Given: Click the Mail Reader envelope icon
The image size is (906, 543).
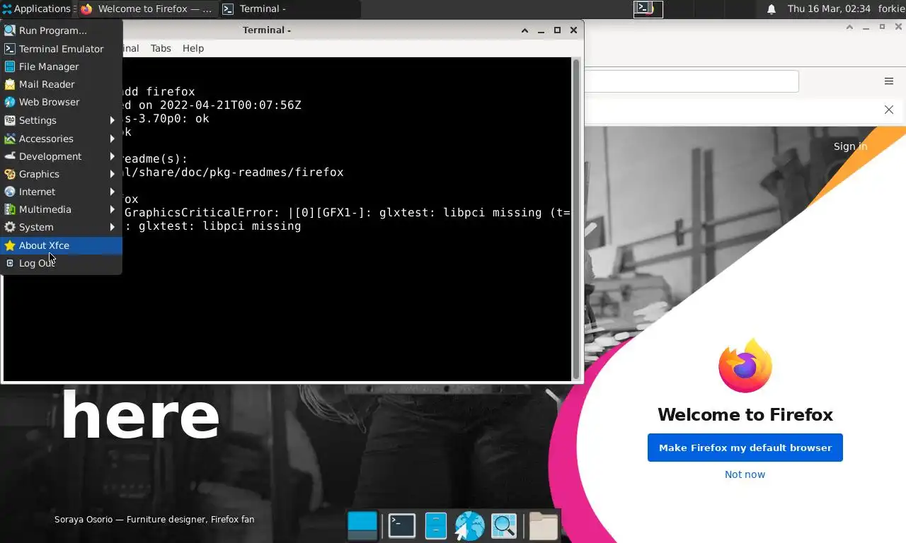Looking at the screenshot, I should tap(10, 84).
